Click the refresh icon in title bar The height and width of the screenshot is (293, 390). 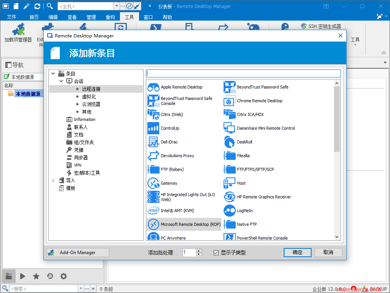click(x=37, y=6)
